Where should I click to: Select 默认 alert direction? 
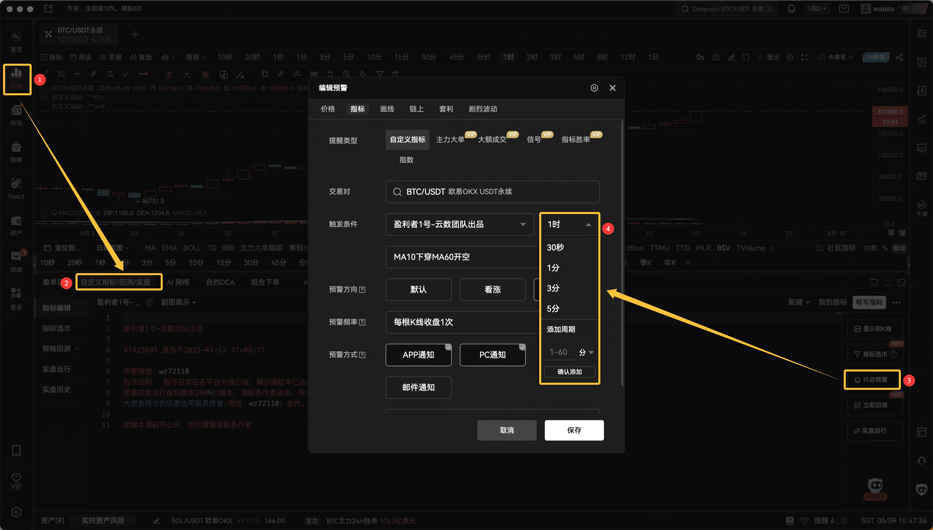418,290
